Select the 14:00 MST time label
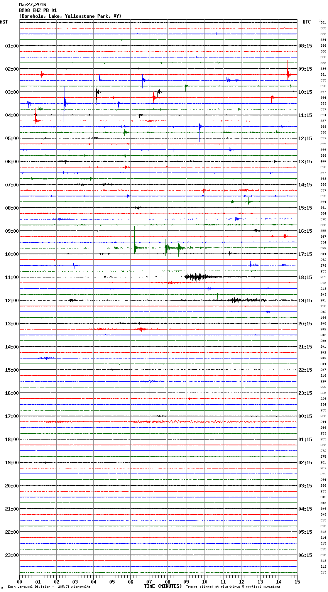Viewport: 328px width, 592px height. coord(12,347)
